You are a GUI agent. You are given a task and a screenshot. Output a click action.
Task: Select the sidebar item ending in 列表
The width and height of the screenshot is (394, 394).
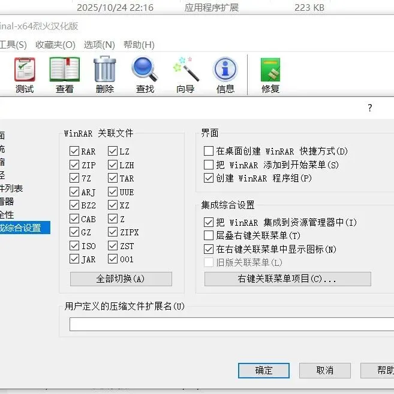[x=11, y=188]
